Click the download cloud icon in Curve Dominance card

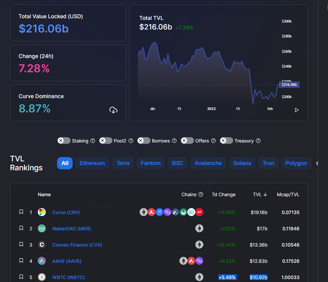[113, 110]
